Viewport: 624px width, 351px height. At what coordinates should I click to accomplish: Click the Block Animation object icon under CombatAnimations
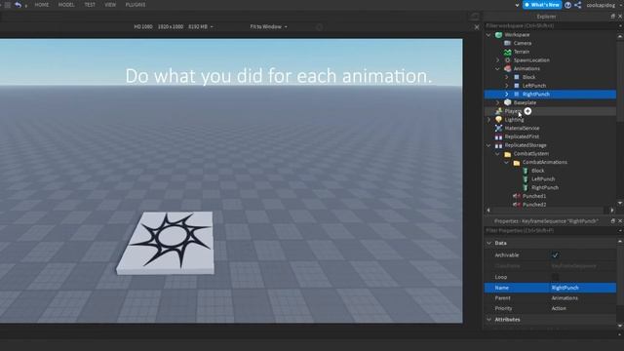[x=526, y=171]
